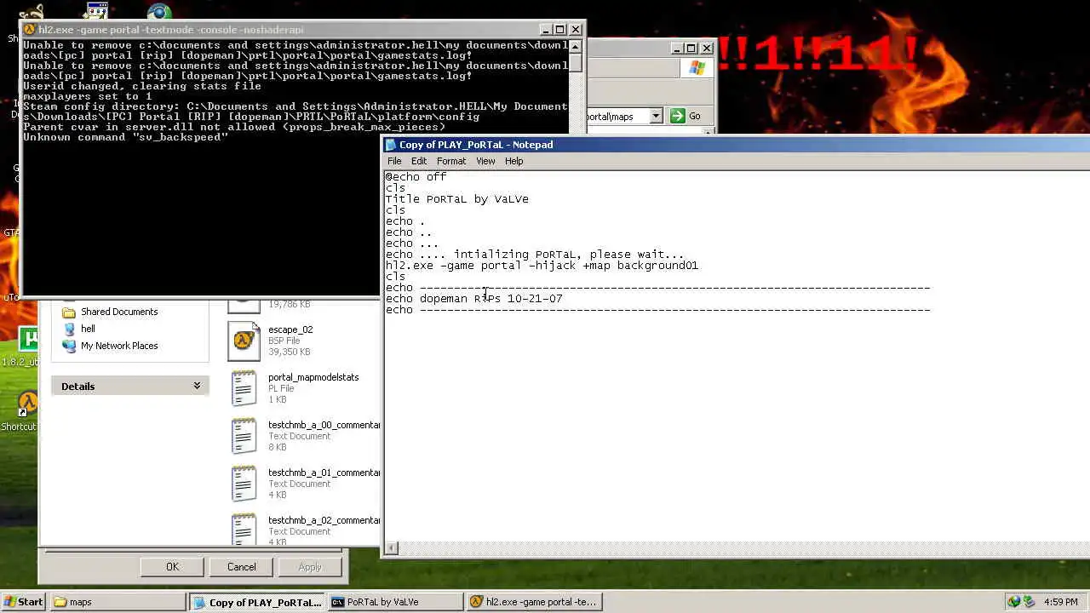1090x613 pixels.
Task: Switch to hl2.exe taskbar button
Action: pyautogui.click(x=536, y=602)
